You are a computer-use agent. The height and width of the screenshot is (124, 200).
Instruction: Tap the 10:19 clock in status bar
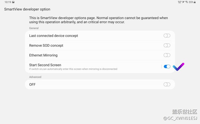click(8, 2)
